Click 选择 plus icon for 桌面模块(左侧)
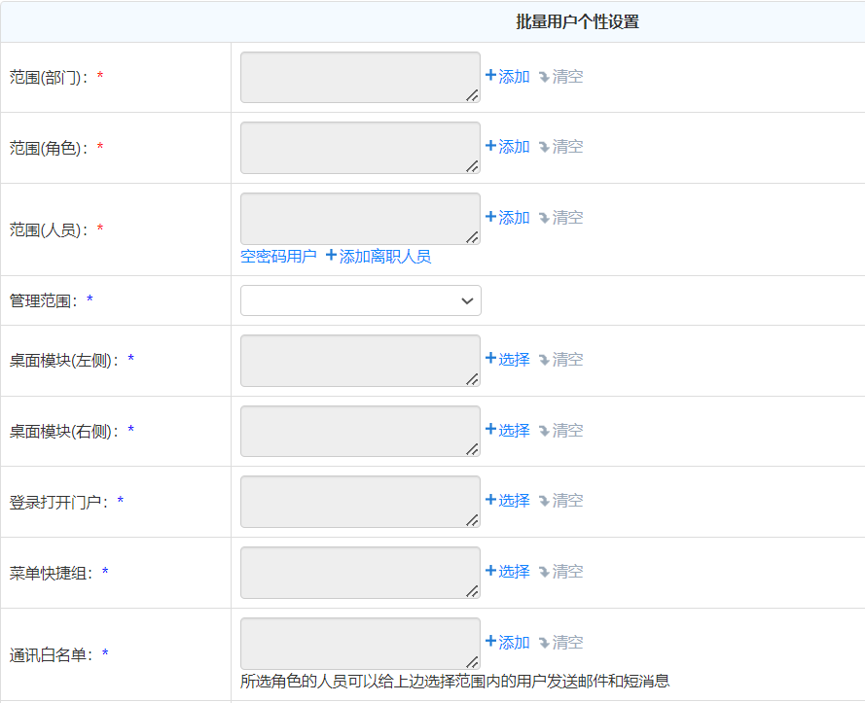865x703 pixels. tap(491, 360)
